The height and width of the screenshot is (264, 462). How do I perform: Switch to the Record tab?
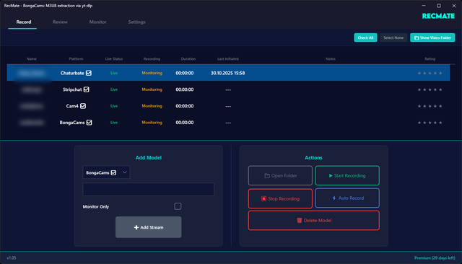24,22
